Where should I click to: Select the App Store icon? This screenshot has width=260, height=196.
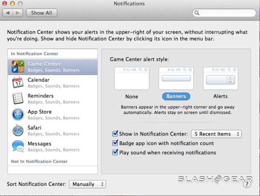coord(17,114)
